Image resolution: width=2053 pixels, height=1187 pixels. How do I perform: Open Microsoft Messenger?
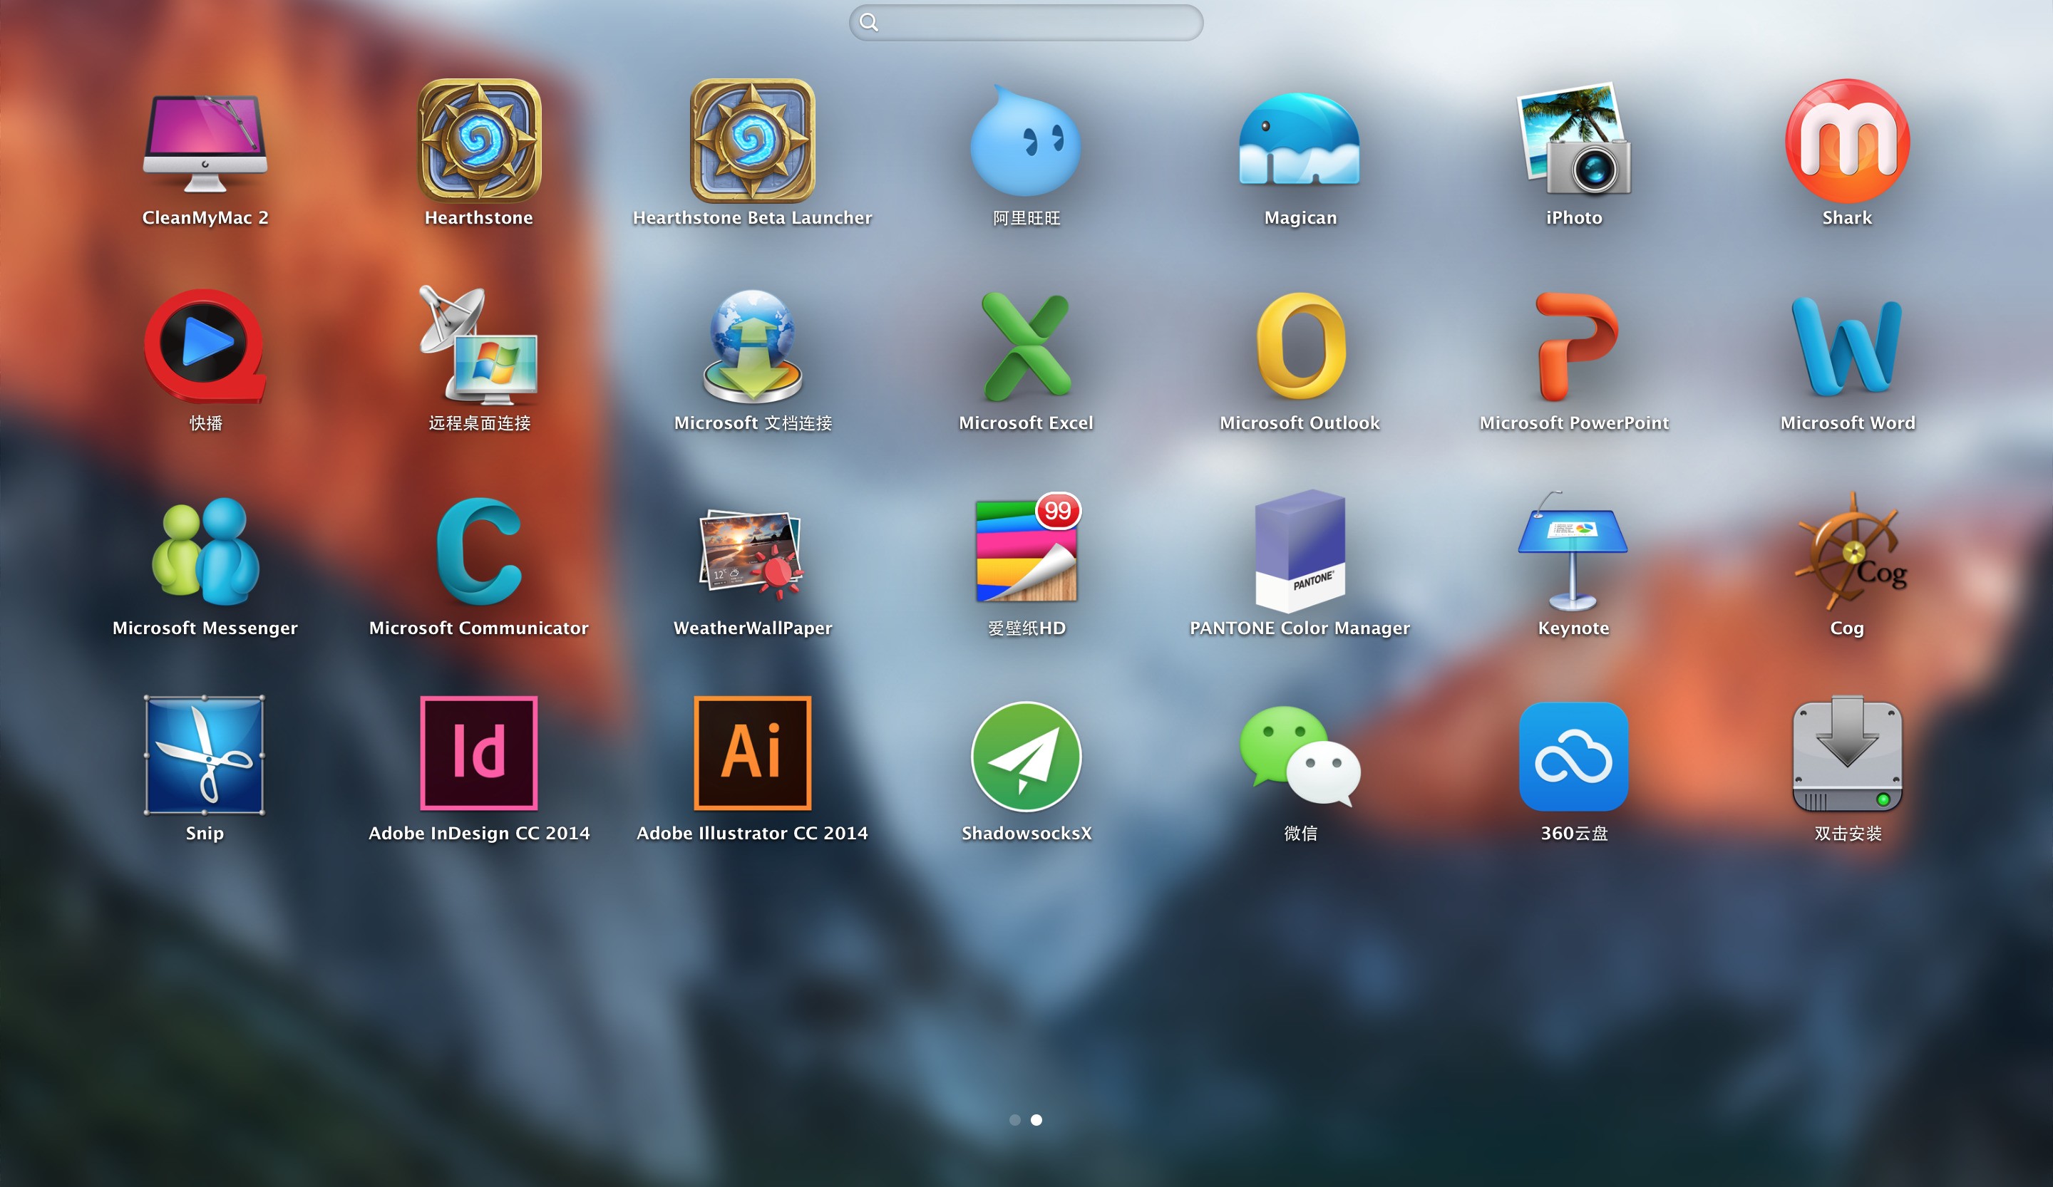[x=205, y=552]
